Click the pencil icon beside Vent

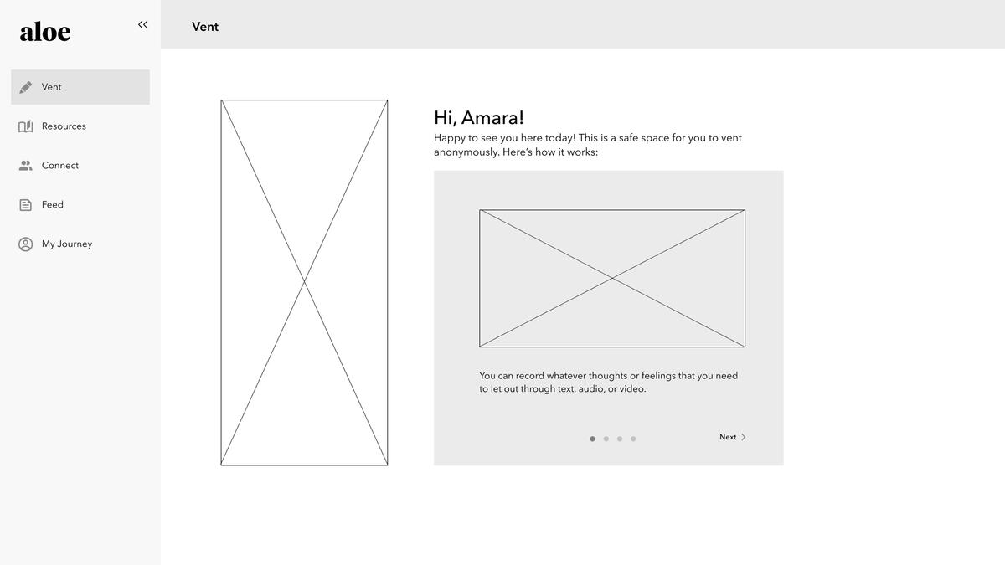[x=26, y=87]
